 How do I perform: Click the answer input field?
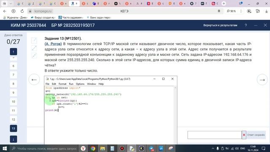coord(215,135)
